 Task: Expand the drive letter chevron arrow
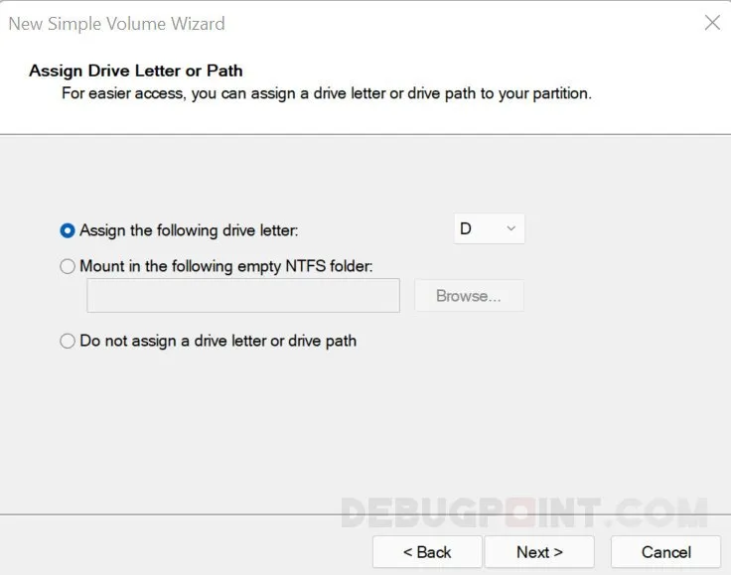[x=512, y=229]
